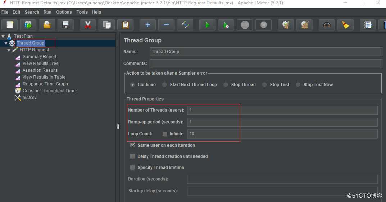The image size is (386, 202).
Task: Click the Collapse All minus icon
Action: pyautogui.click(x=167, y=25)
